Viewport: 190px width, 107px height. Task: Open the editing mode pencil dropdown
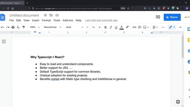(x=172, y=27)
